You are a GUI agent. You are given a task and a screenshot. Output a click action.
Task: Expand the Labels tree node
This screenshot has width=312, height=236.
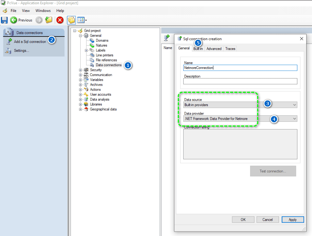86,50
